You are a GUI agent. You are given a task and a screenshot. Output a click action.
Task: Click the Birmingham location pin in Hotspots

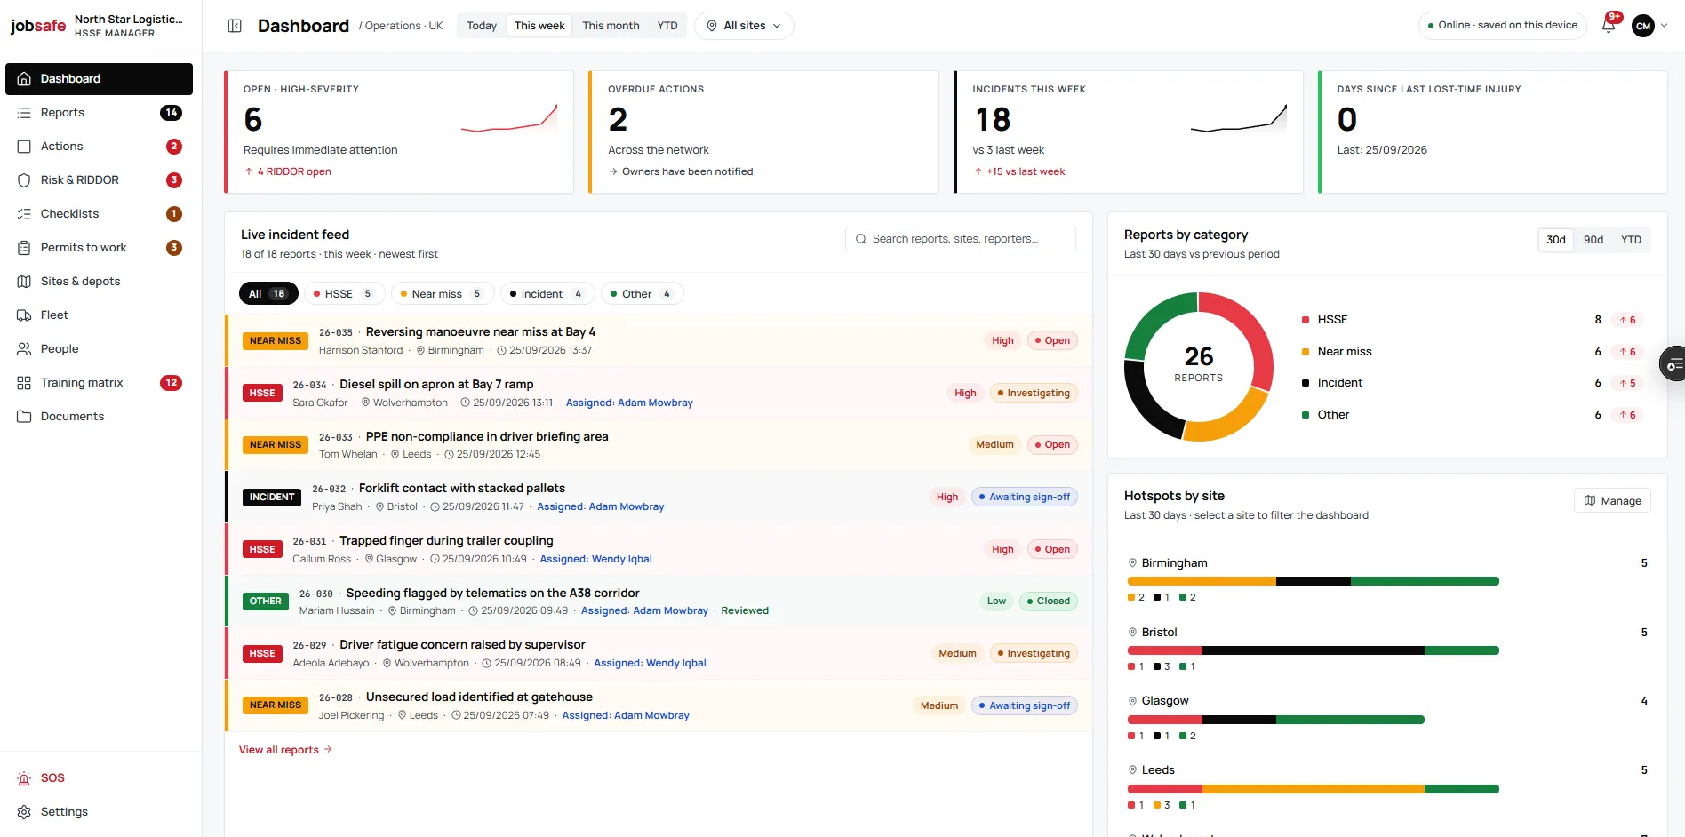1132,563
